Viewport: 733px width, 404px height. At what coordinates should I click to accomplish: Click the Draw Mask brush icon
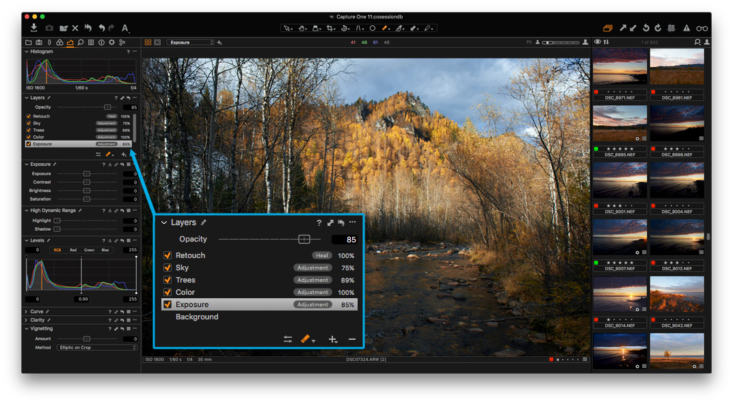click(306, 338)
